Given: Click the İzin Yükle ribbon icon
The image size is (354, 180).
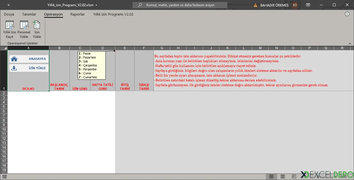Looking at the screenshot, I should point(37,29).
